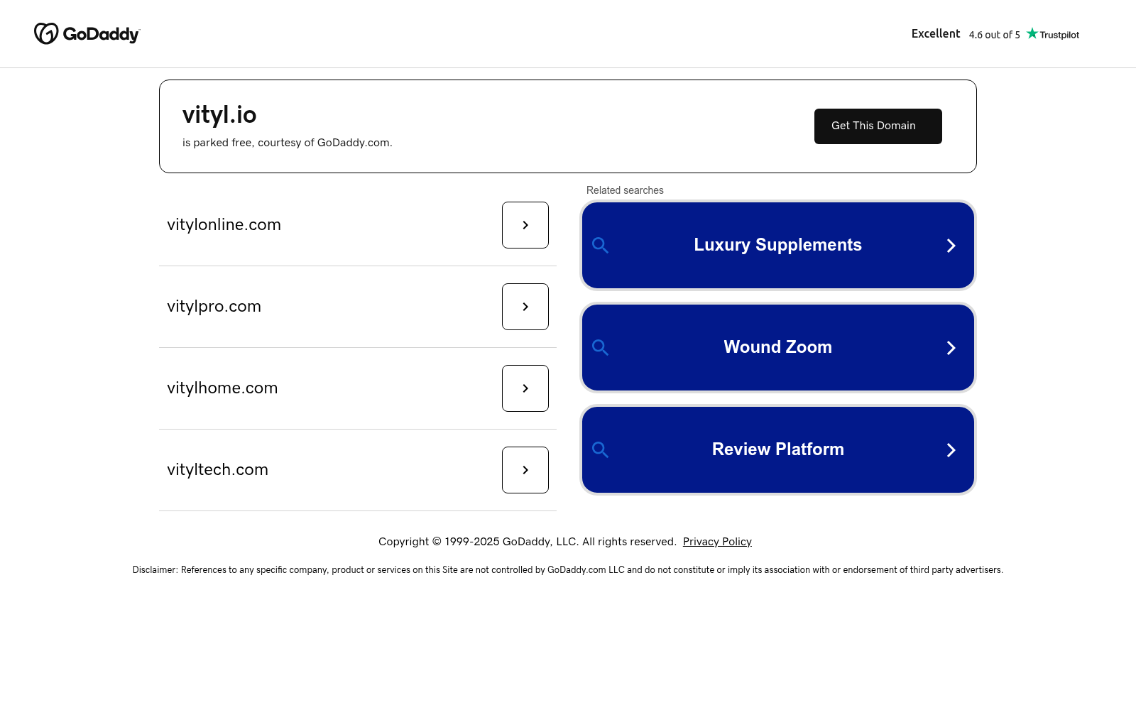Screen dimensions: 1136x710
Task: Open the vitylonline.com domain link
Action: pyautogui.click(x=224, y=225)
